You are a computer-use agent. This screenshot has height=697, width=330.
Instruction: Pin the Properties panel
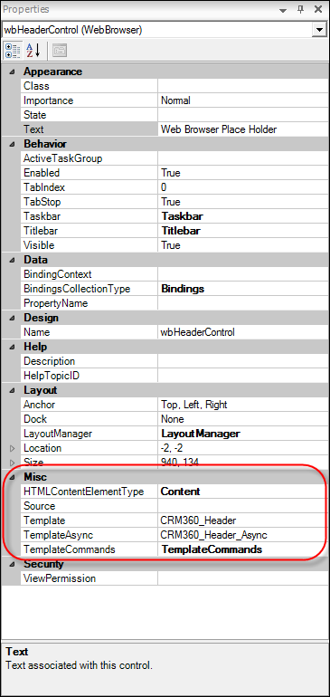tap(302, 9)
